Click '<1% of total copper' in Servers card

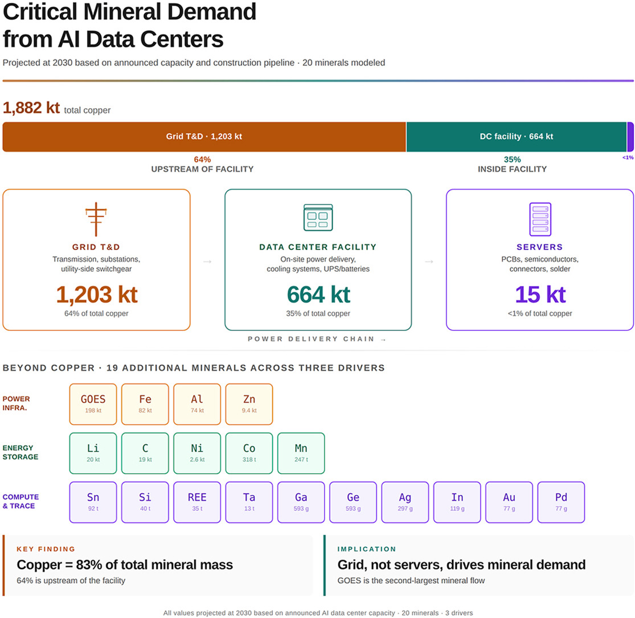[540, 313]
